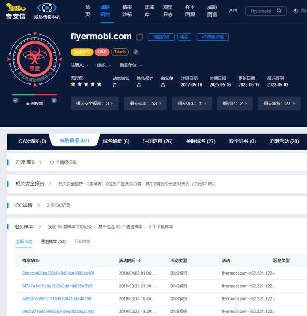Image resolution: width=307 pixels, height=316 pixels.
Task: Click the green-red voting progress bar
Action: pyautogui.click(x=35, y=94)
